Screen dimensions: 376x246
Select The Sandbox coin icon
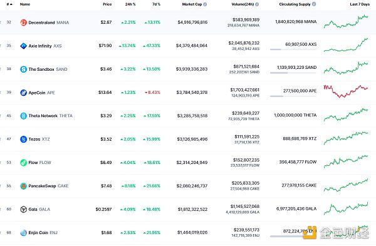pos(23,69)
